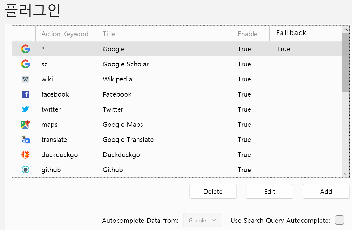Click the Edit button
The height and width of the screenshot is (230, 352).
pos(269,191)
